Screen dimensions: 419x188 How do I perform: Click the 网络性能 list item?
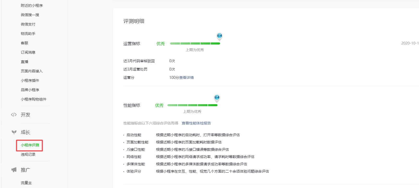[134, 157]
